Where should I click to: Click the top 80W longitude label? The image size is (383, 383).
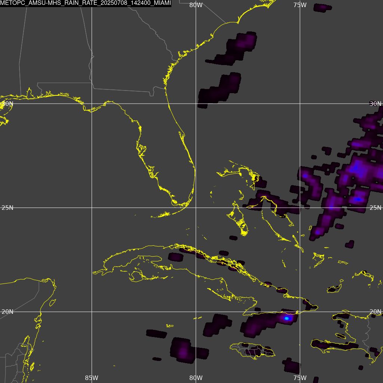pos(196,5)
